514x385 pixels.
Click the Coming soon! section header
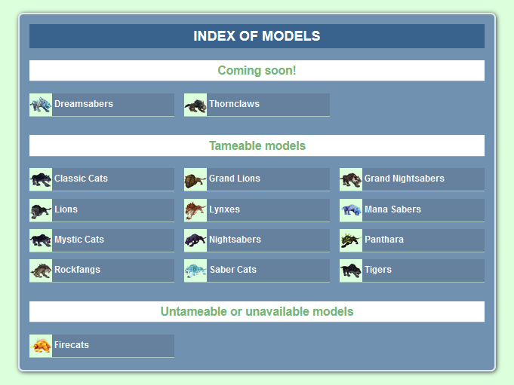pyautogui.click(x=257, y=70)
